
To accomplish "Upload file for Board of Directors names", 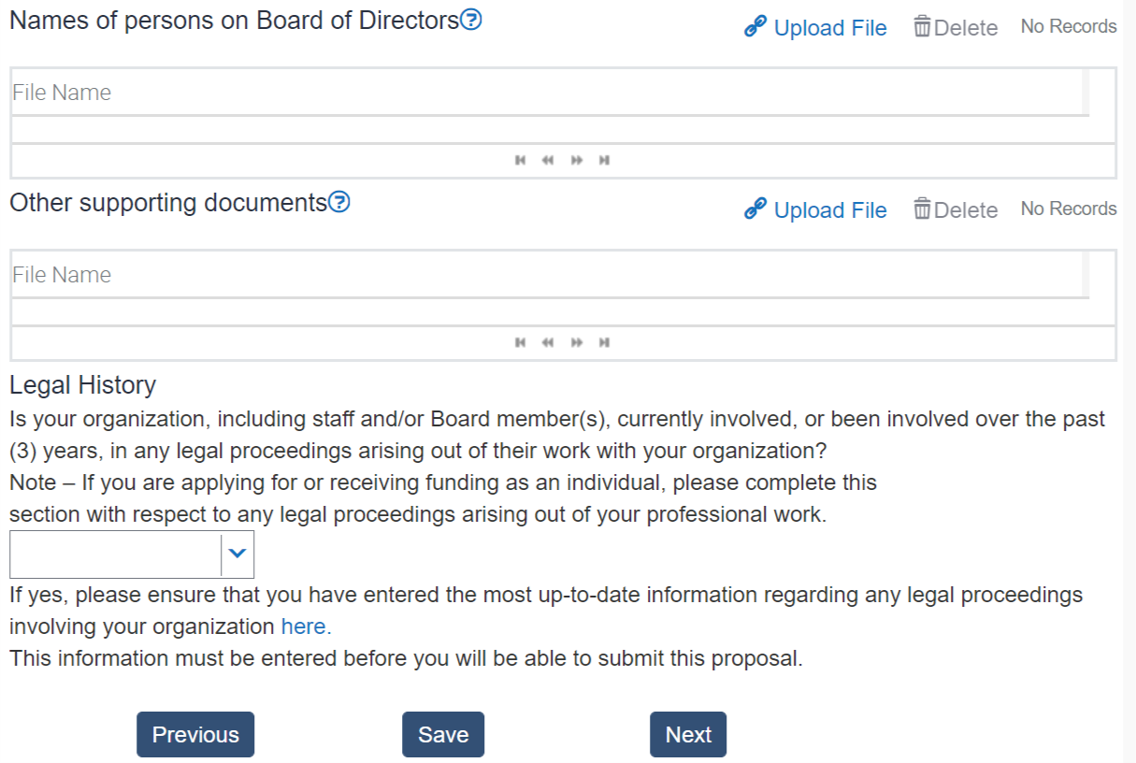I will tap(815, 28).
